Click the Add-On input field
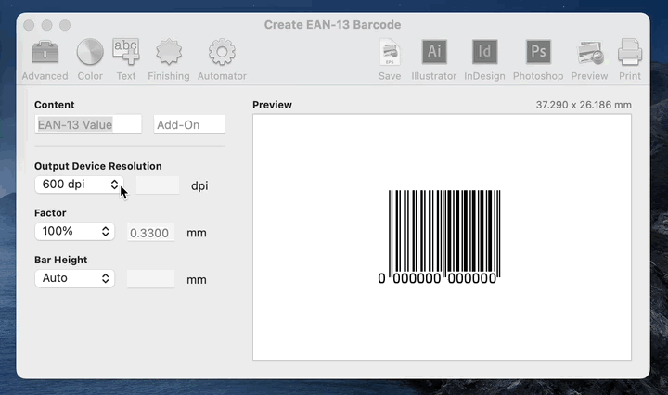The image size is (668, 395). [x=189, y=124]
